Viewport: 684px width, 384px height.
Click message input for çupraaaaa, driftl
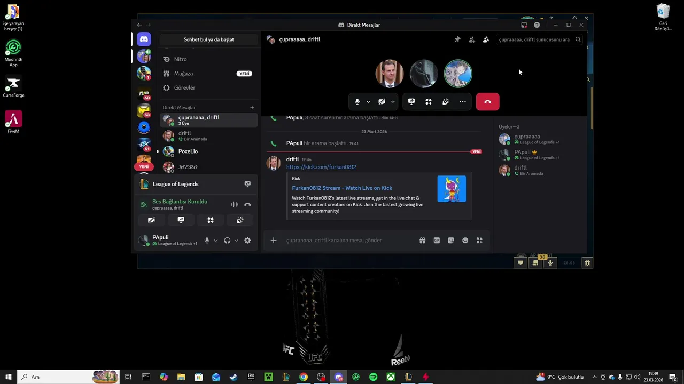click(347, 241)
